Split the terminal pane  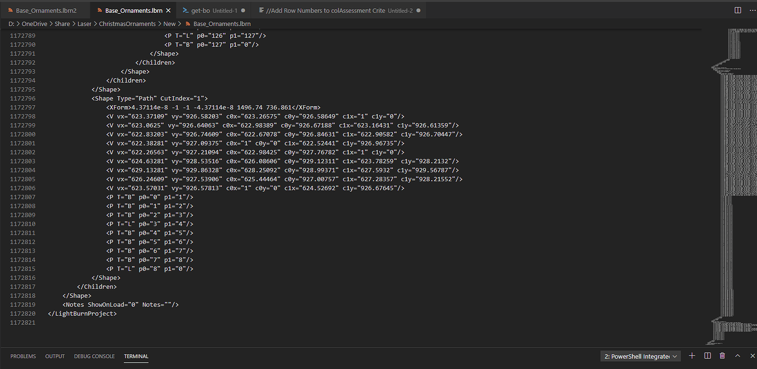pyautogui.click(x=708, y=356)
